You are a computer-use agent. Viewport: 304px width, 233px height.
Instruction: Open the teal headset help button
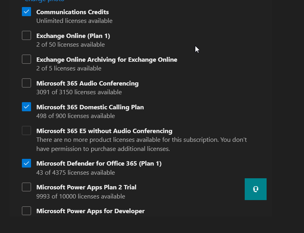point(255,189)
